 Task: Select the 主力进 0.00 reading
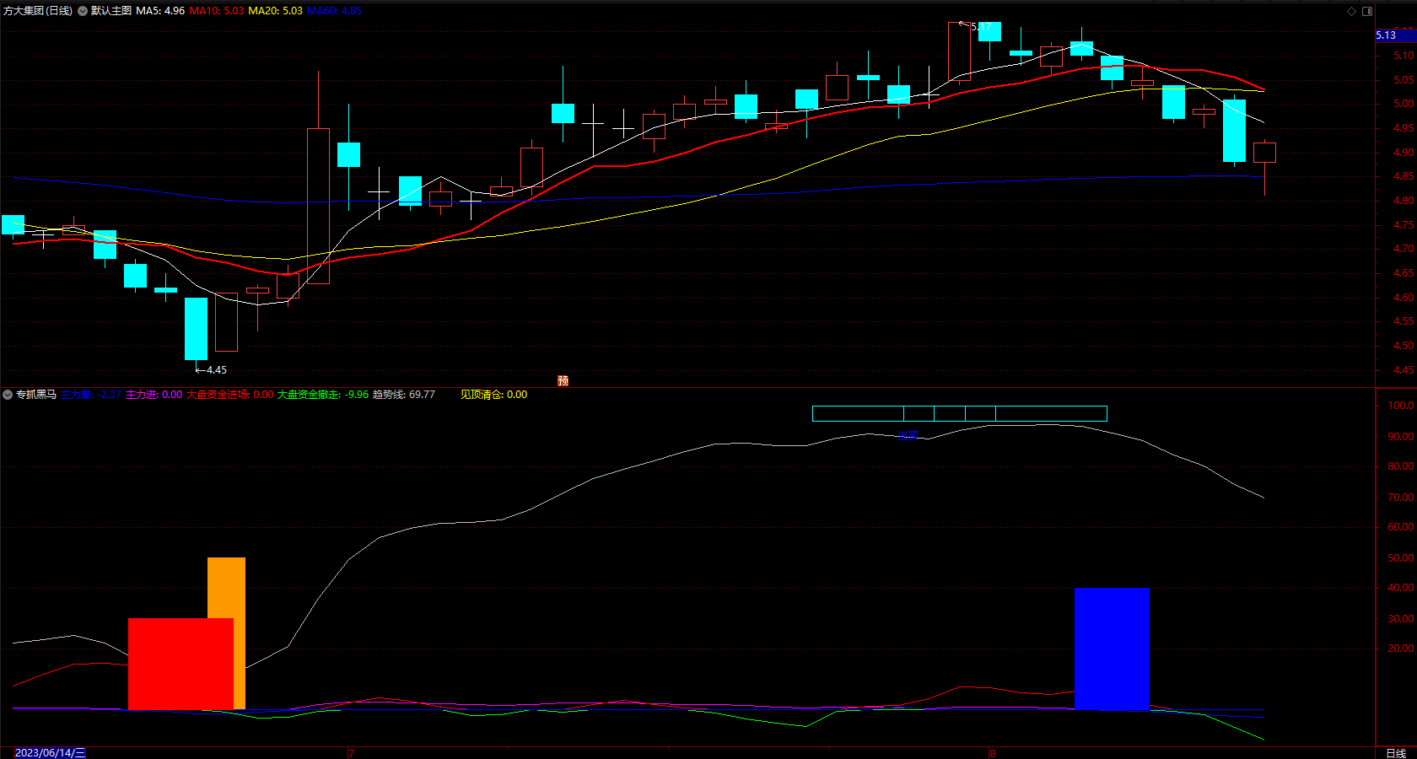click(154, 395)
